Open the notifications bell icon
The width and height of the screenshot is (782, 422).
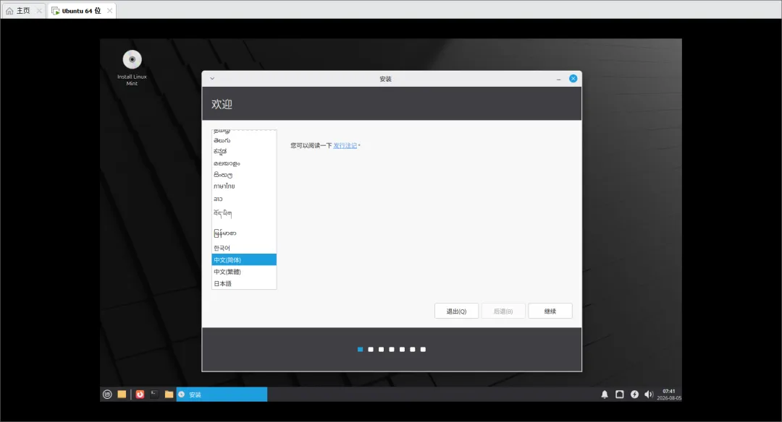pyautogui.click(x=605, y=394)
